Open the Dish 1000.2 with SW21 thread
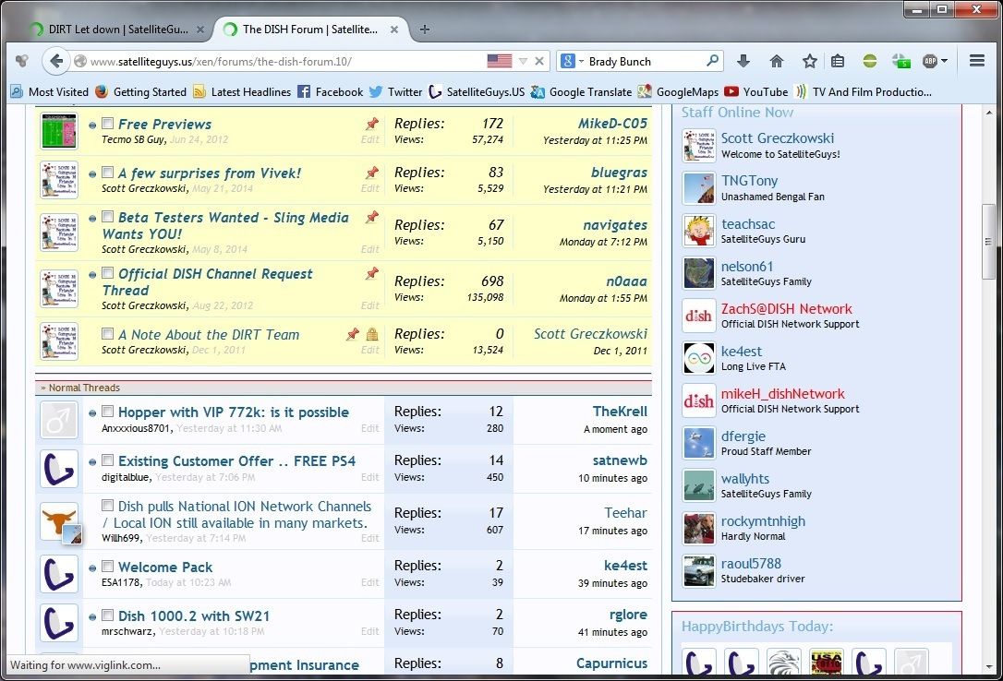This screenshot has width=1003, height=681. [194, 615]
